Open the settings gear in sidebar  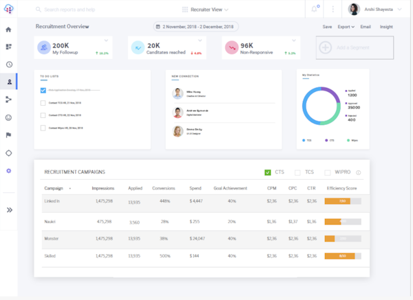pyautogui.click(x=9, y=170)
